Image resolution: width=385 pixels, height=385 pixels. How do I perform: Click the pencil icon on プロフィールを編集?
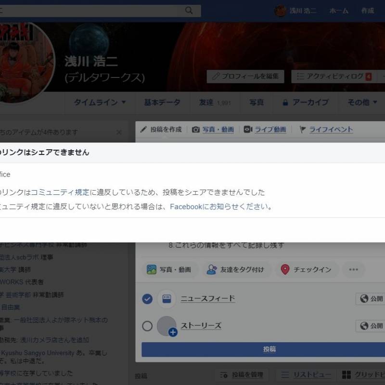(x=216, y=76)
